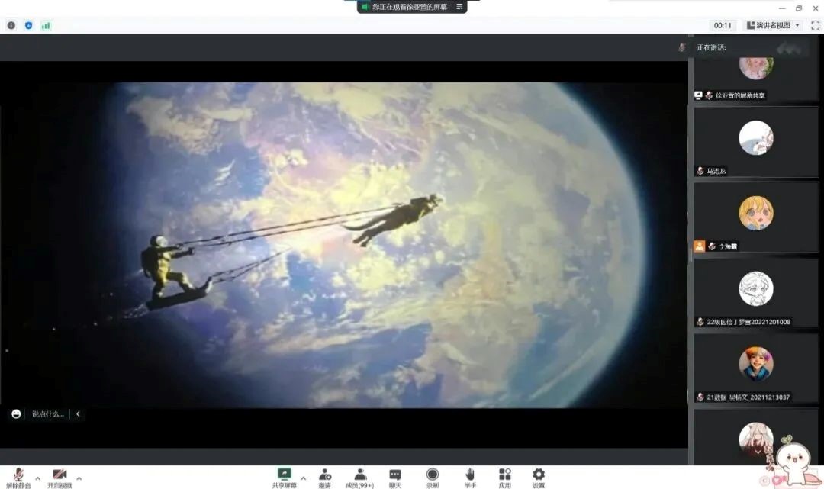Open the 聊天 chat panel
824x489 pixels.
coord(395,478)
